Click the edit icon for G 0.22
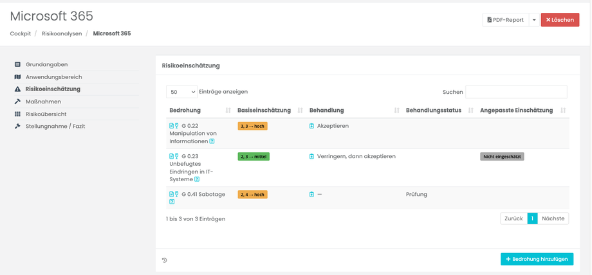Image resolution: width=592 pixels, height=275 pixels. [x=171, y=126]
